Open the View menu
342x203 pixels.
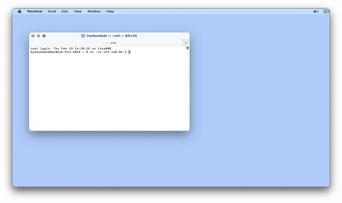click(x=77, y=11)
